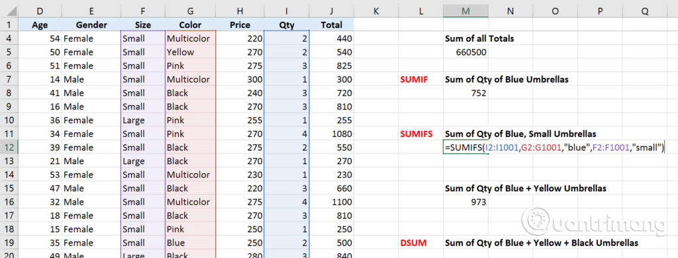Image resolution: width=678 pixels, height=258 pixels.
Task: Select row 7 header
Action: coord(9,79)
